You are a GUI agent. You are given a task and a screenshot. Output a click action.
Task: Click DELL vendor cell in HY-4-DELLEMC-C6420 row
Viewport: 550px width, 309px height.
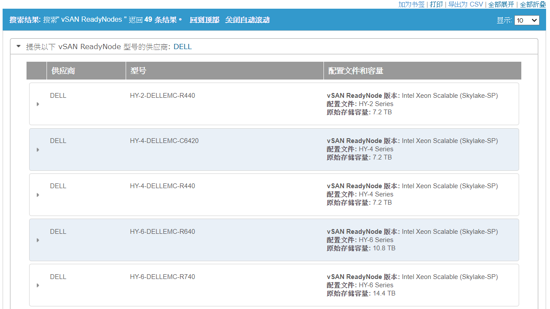pos(58,141)
